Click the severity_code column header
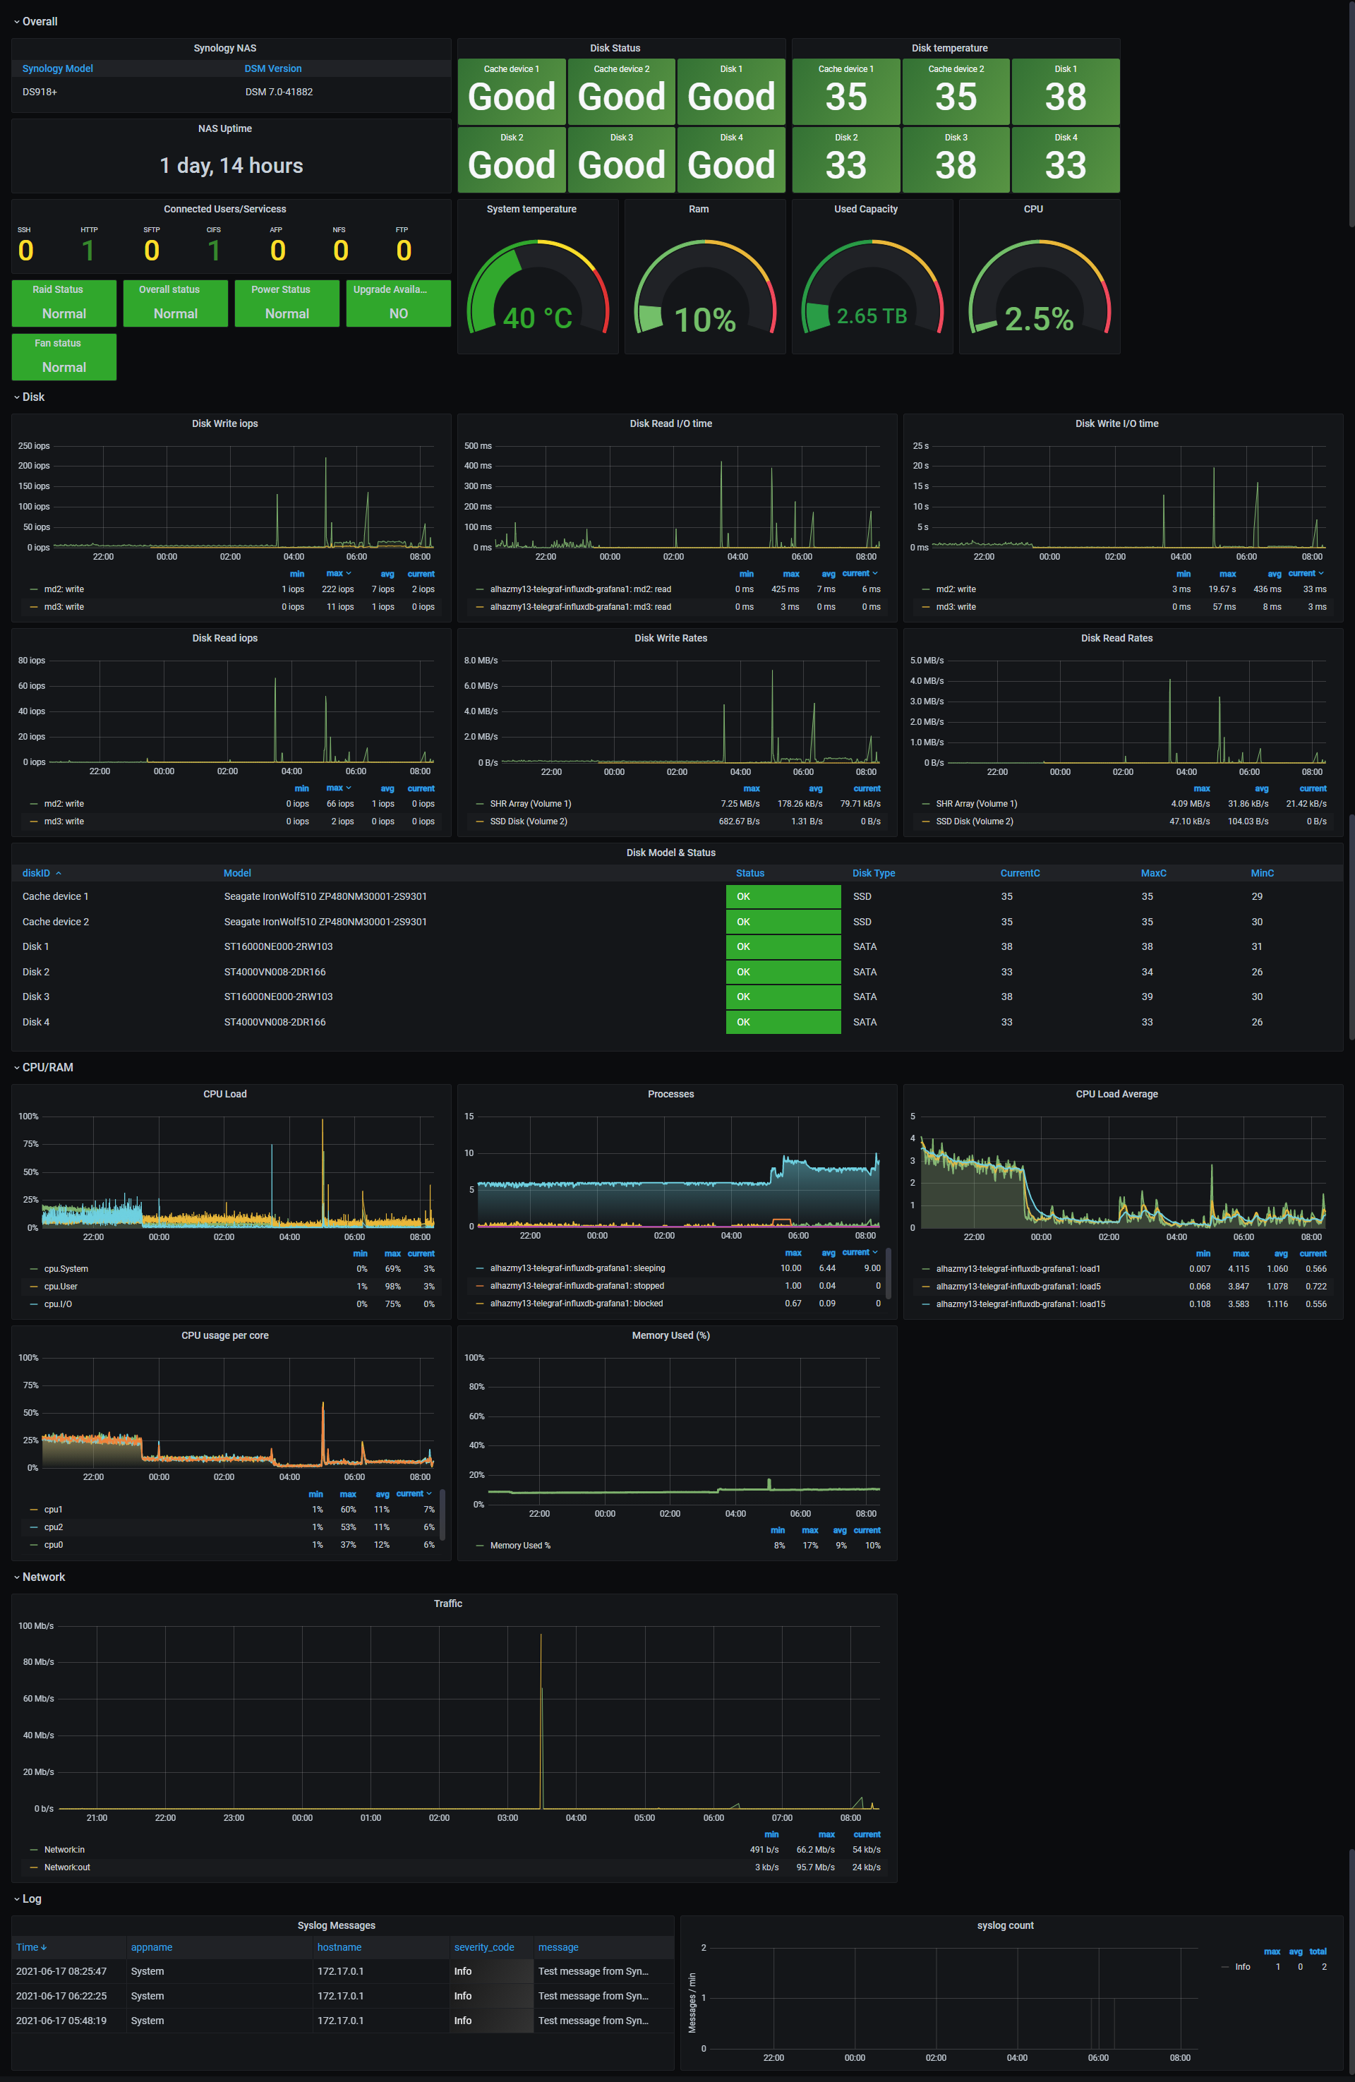 pos(483,1947)
